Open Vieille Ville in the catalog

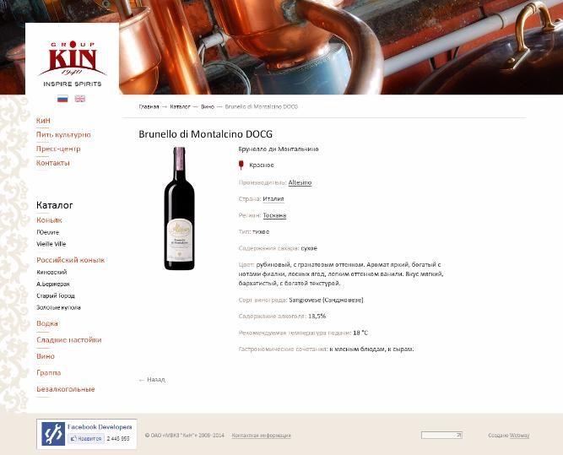tap(51, 244)
